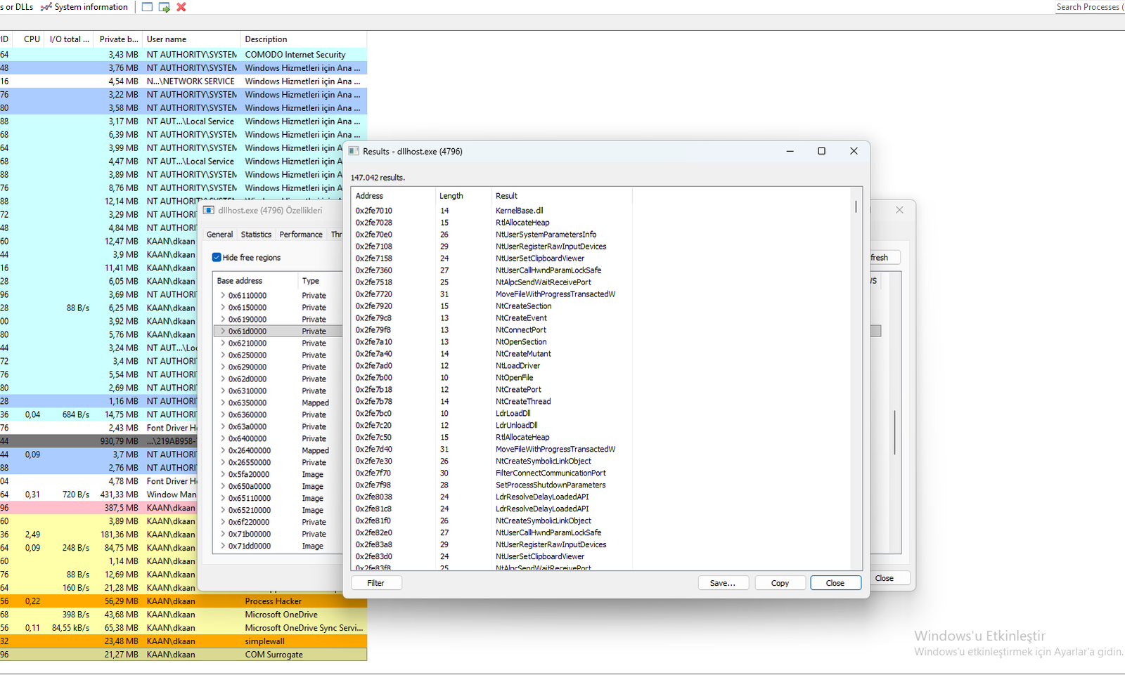
Task: Select the FilterConnectCommunicationPort result row
Action: click(492, 473)
